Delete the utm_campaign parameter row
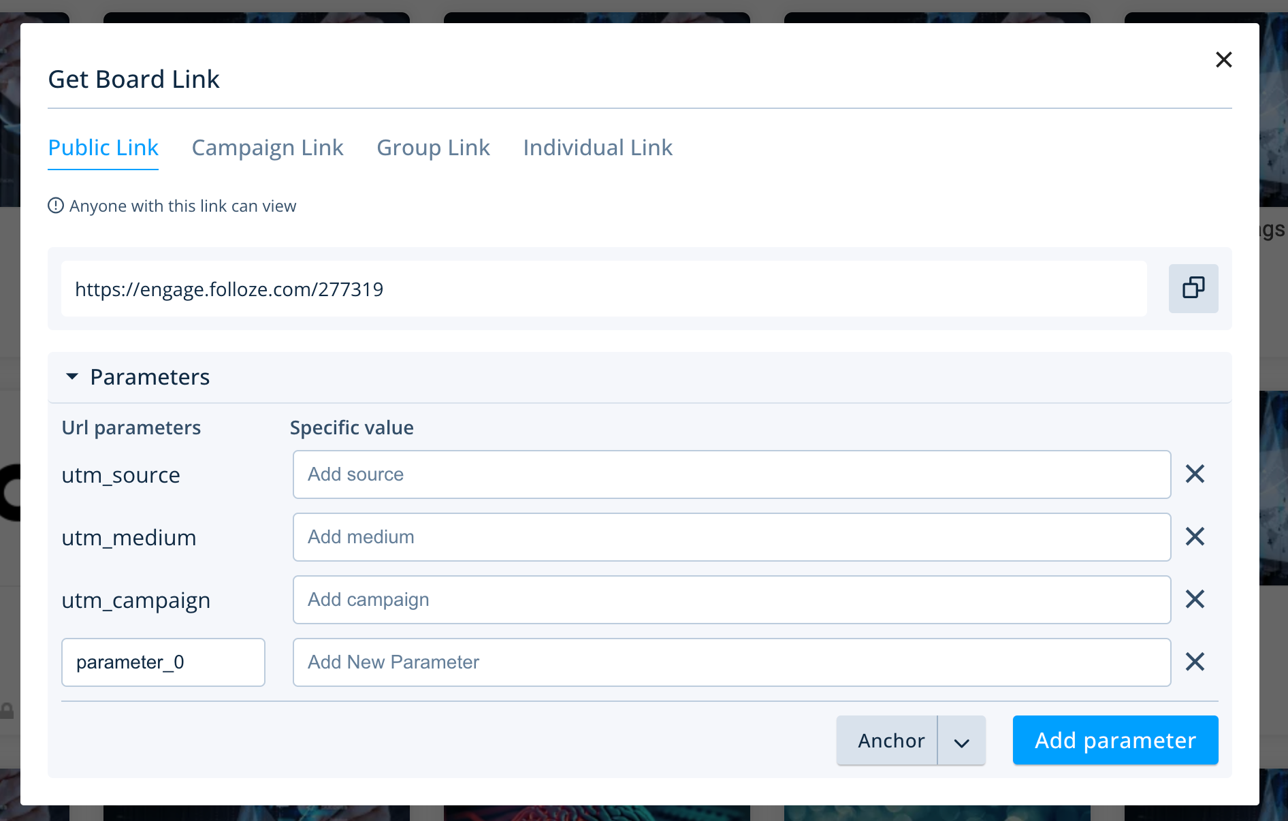The width and height of the screenshot is (1288, 821). point(1195,599)
